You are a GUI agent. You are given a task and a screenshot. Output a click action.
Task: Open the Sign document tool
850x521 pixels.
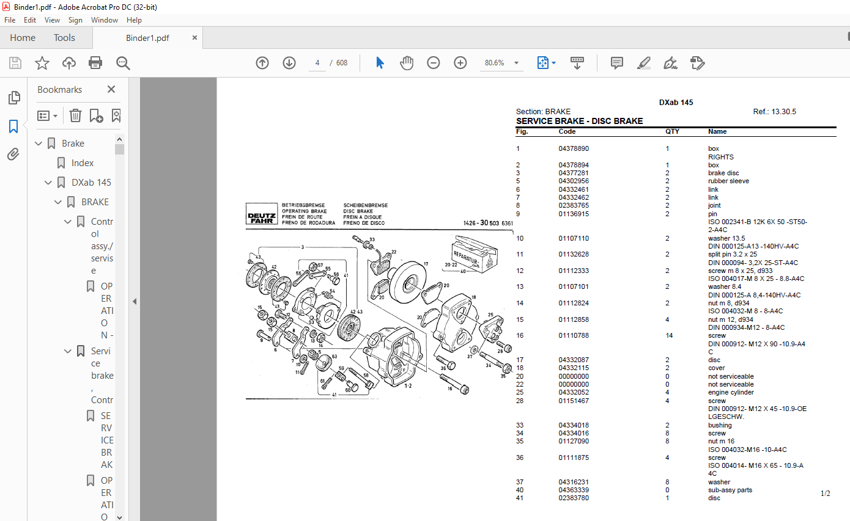[x=671, y=63]
